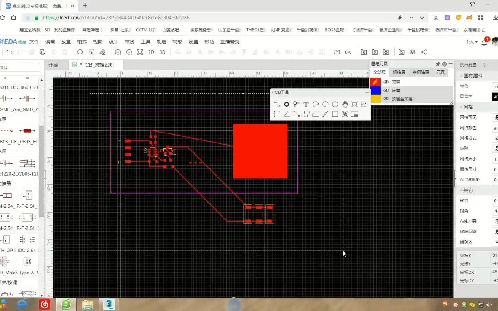Select the 元素 tab in layers panel
Image resolution: width=498 pixels, height=311 pixels.
tap(440, 72)
